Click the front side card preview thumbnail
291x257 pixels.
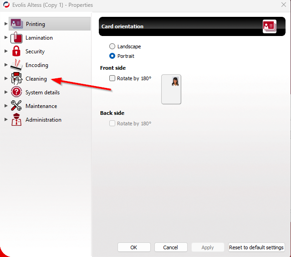point(171,89)
